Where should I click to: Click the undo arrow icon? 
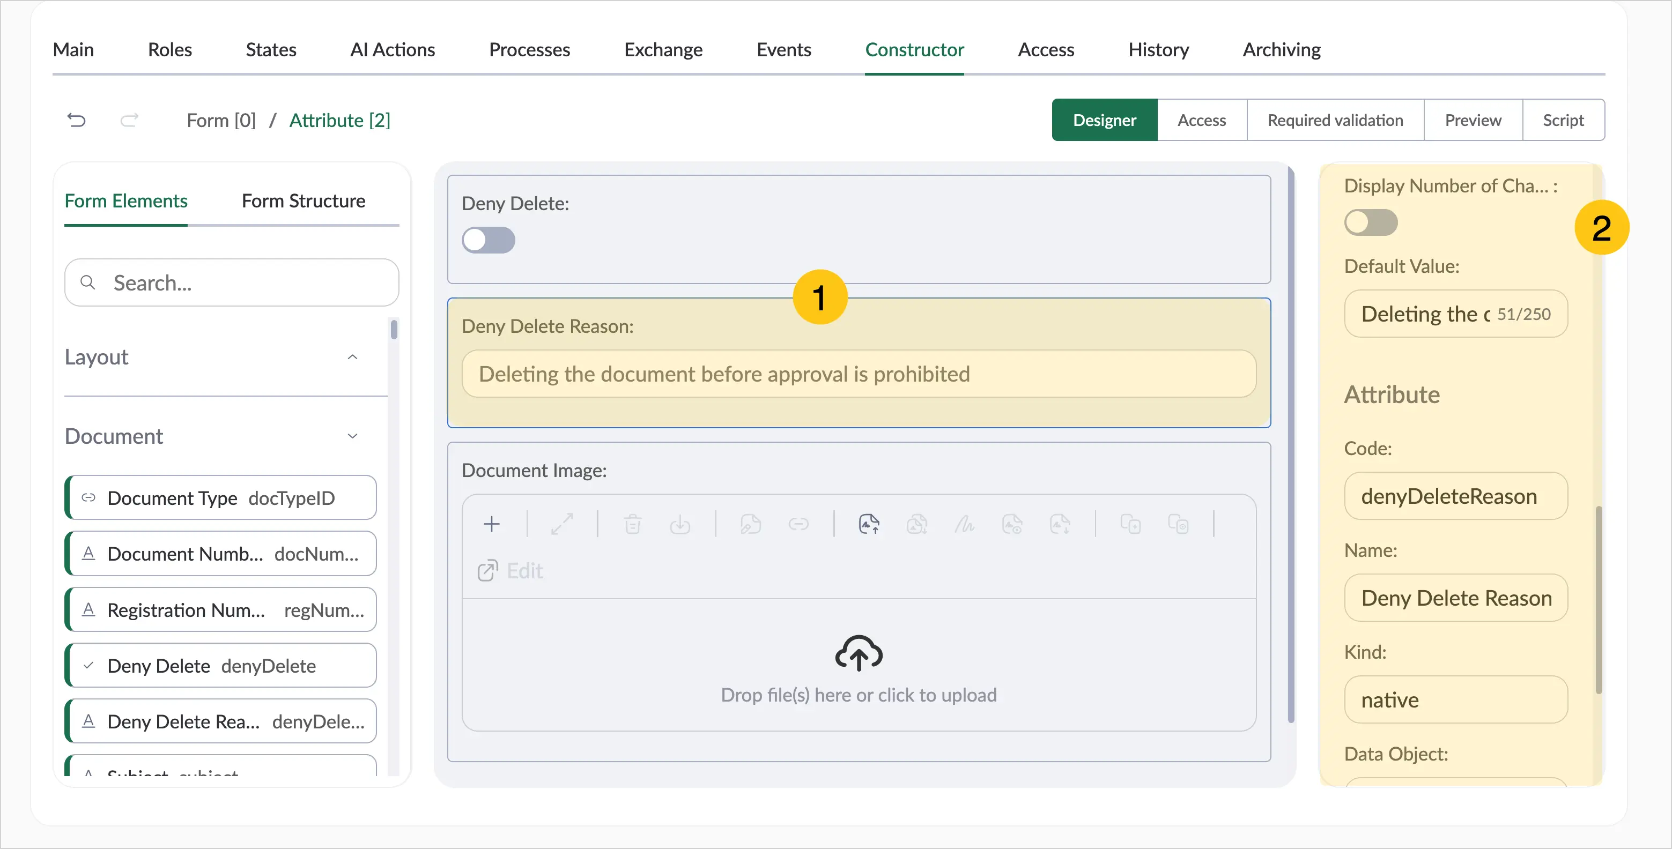77,120
